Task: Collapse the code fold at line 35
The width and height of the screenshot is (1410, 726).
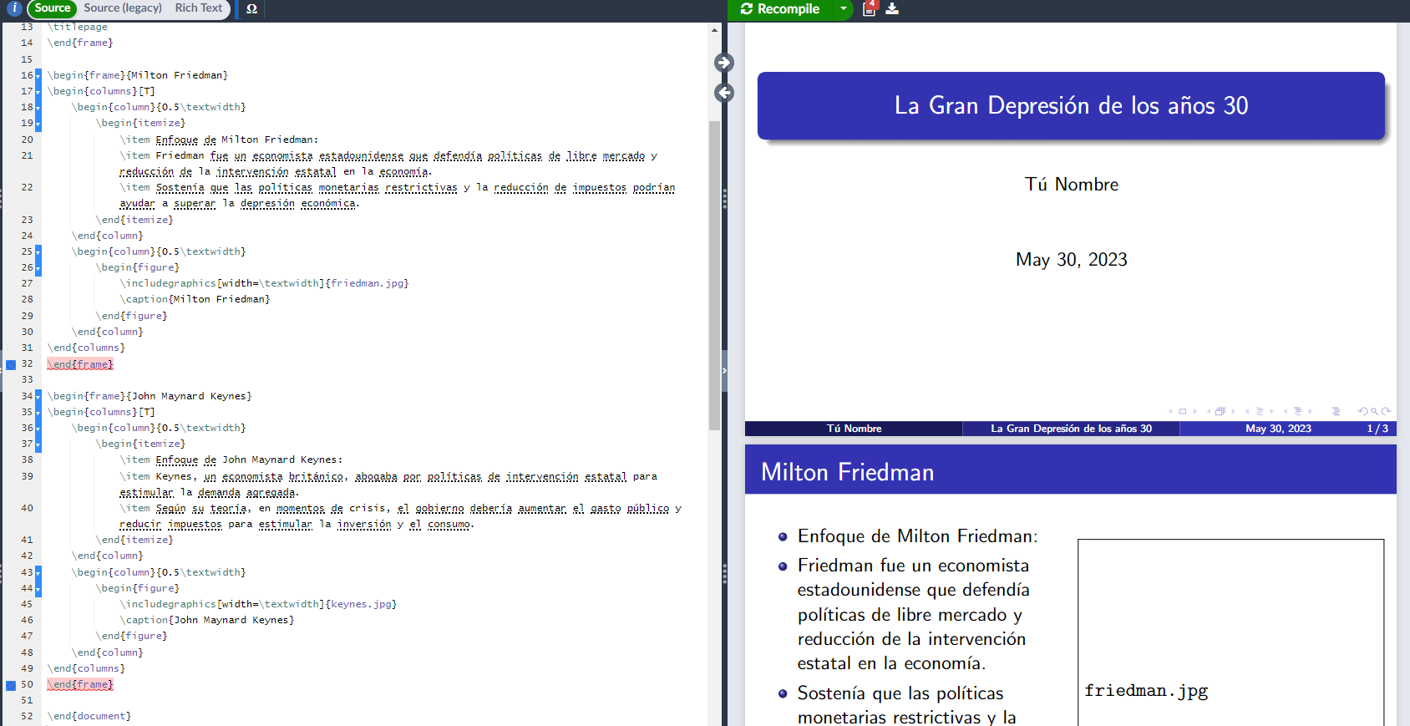Action: pyautogui.click(x=38, y=413)
